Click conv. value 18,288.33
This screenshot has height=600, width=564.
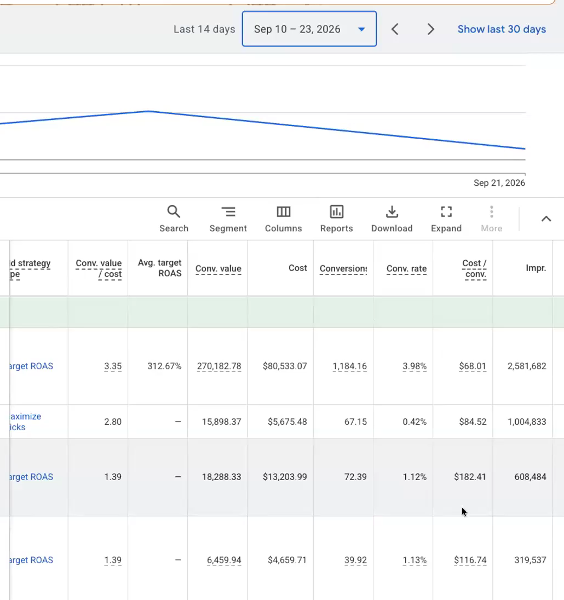(x=222, y=477)
